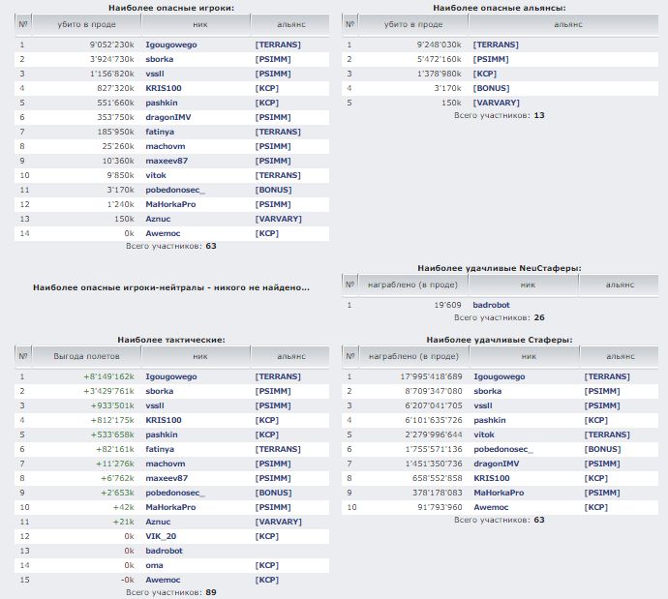Open Aznuc in the dangerous players table
This screenshot has width=668, height=599.
tap(158, 219)
